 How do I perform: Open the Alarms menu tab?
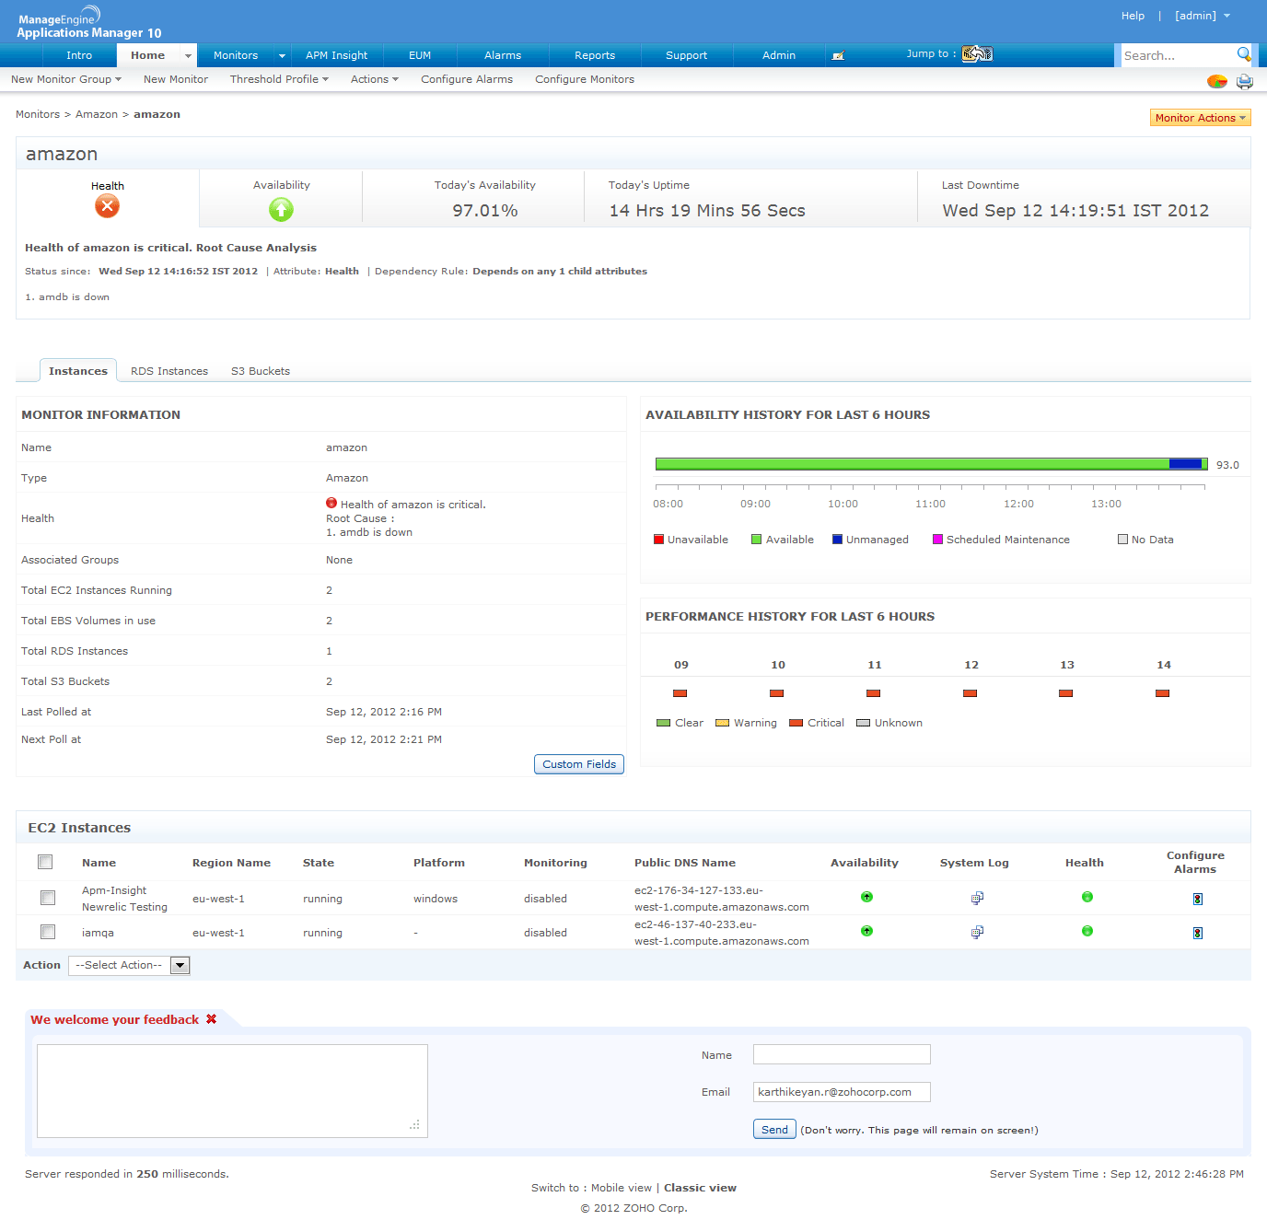(x=503, y=55)
